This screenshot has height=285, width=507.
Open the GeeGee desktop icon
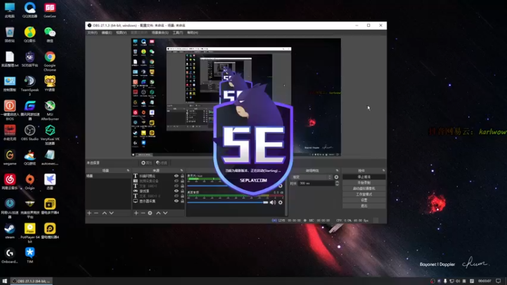[50, 9]
